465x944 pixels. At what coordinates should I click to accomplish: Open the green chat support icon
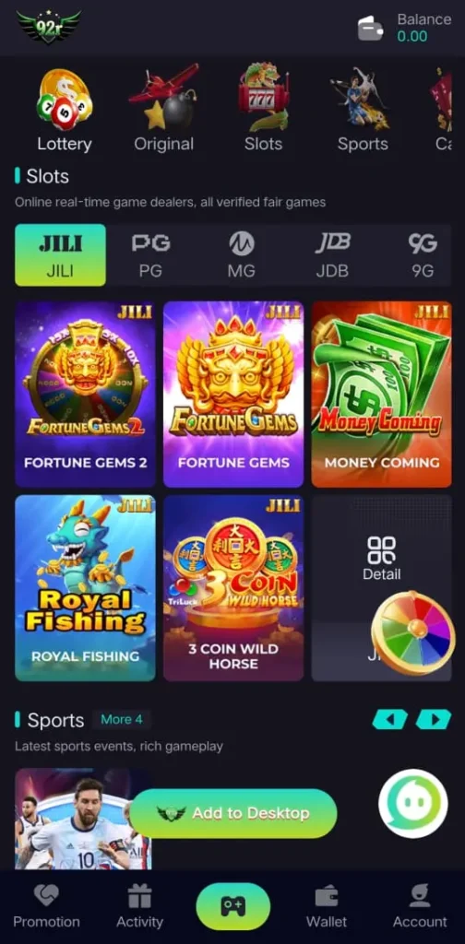[x=413, y=804]
